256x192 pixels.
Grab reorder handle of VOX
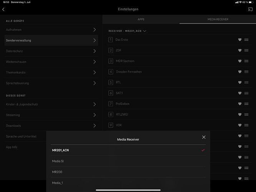click(x=246, y=125)
